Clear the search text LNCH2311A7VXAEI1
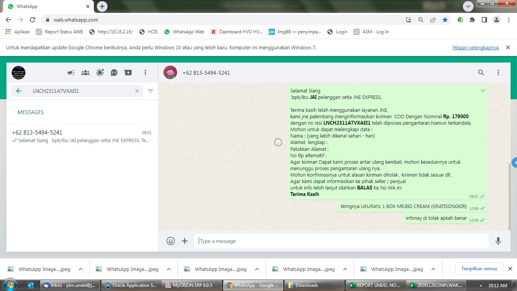 (137, 91)
